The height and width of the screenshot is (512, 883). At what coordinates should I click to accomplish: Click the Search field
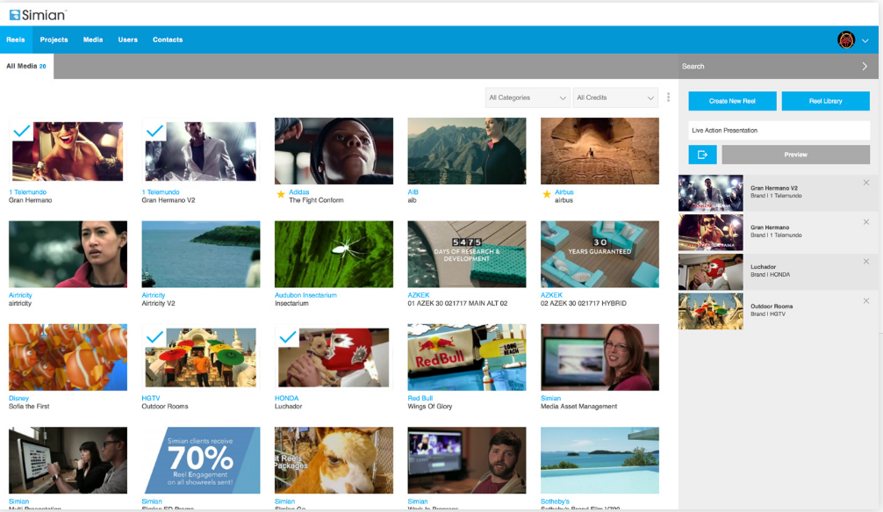pyautogui.click(x=769, y=67)
